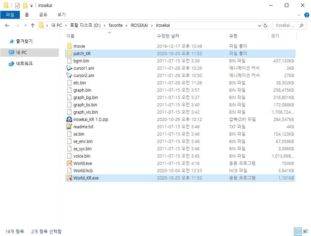
Task: Open the 파일 menu tab
Action: [x=10, y=15]
